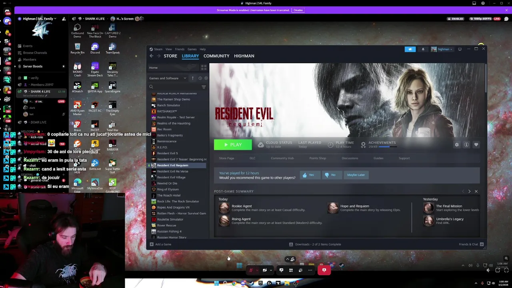Screen dimensions: 512x288
Task: Open Store Page link
Action: [226, 158]
